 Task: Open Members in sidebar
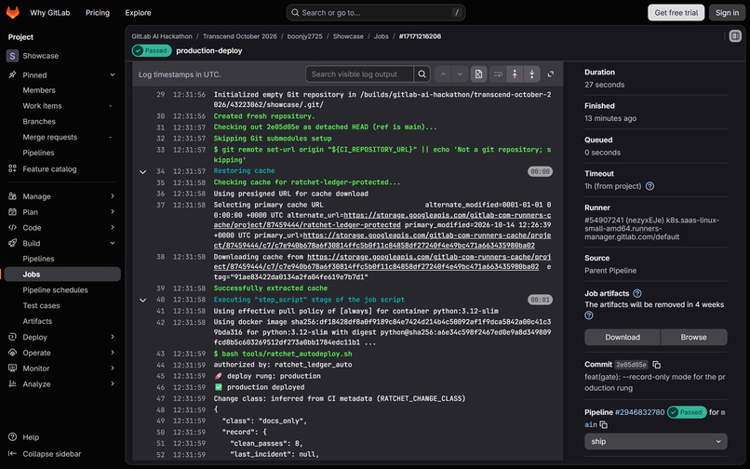pyautogui.click(x=39, y=90)
